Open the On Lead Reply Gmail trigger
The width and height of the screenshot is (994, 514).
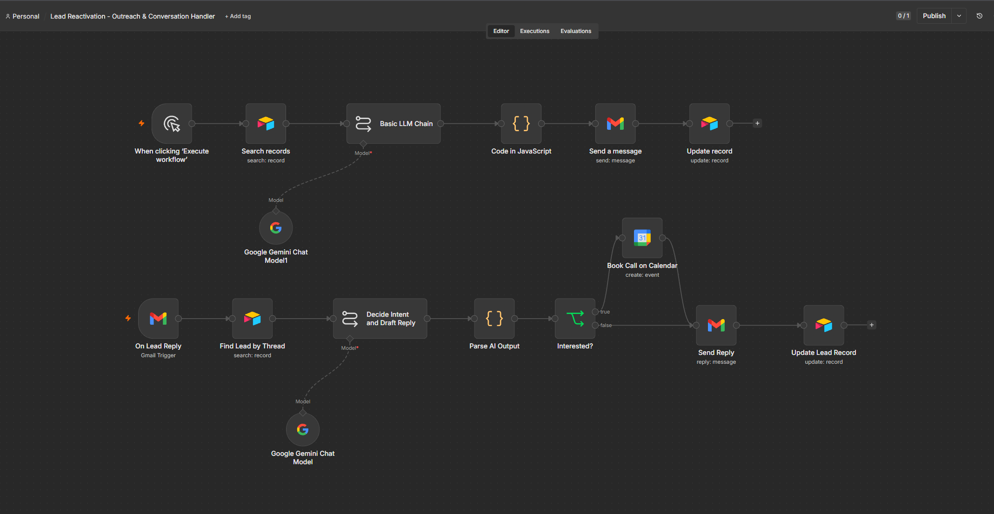tap(158, 318)
